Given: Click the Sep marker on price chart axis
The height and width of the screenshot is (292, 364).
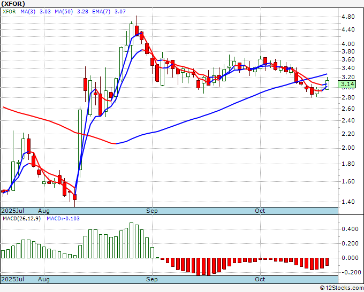Looking at the screenshot, I should click(153, 211).
